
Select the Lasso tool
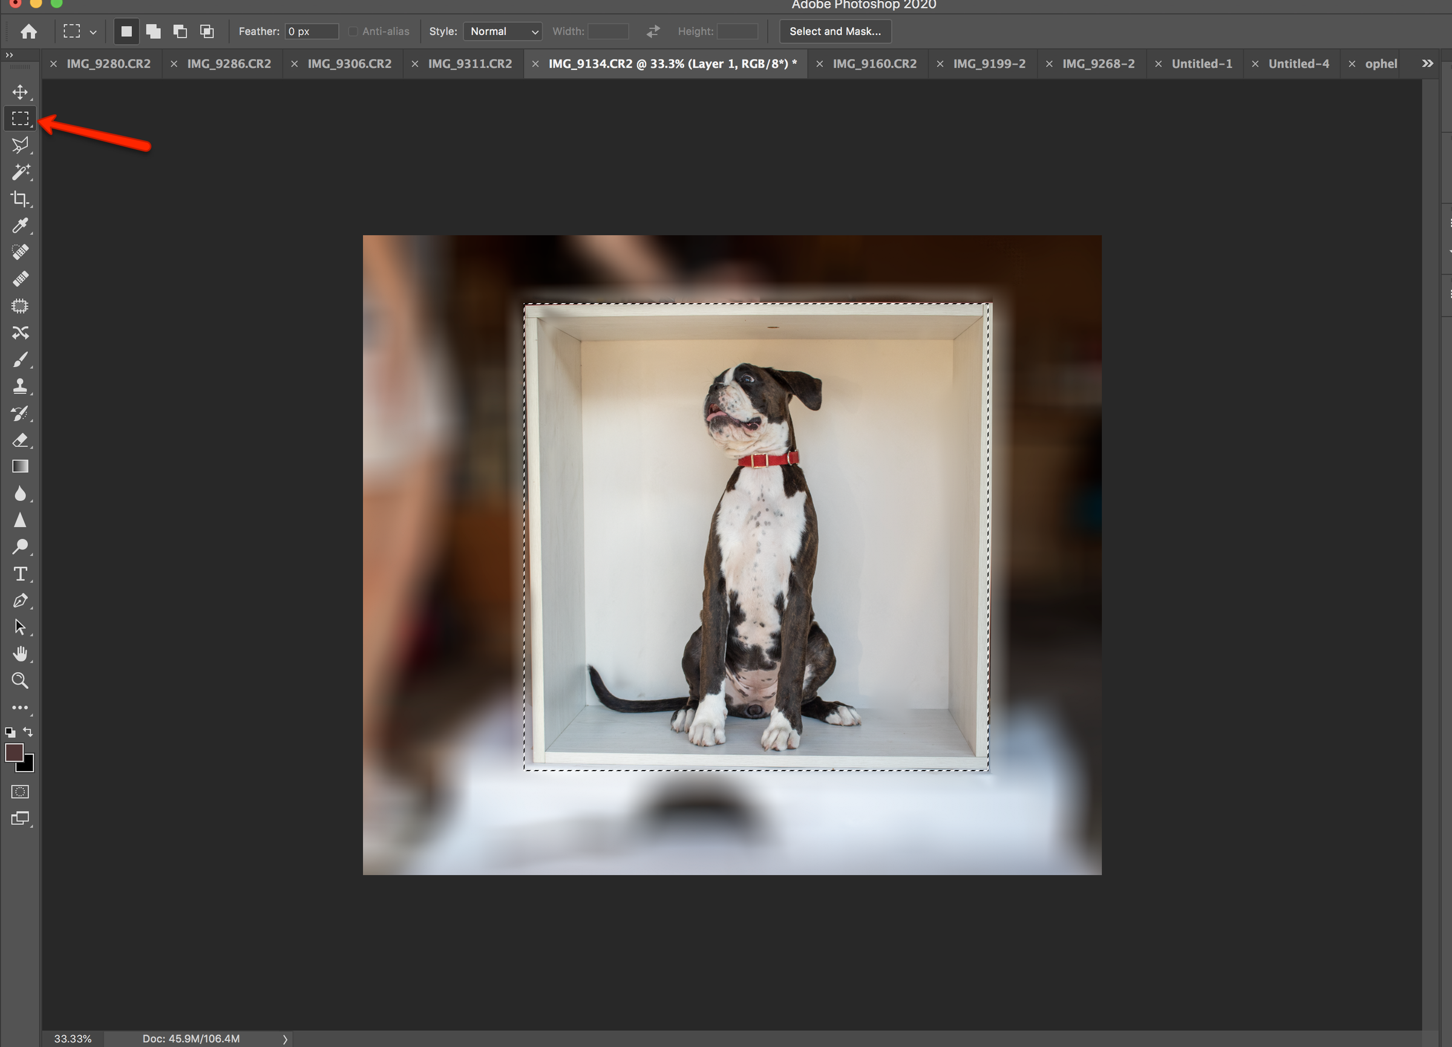click(20, 145)
